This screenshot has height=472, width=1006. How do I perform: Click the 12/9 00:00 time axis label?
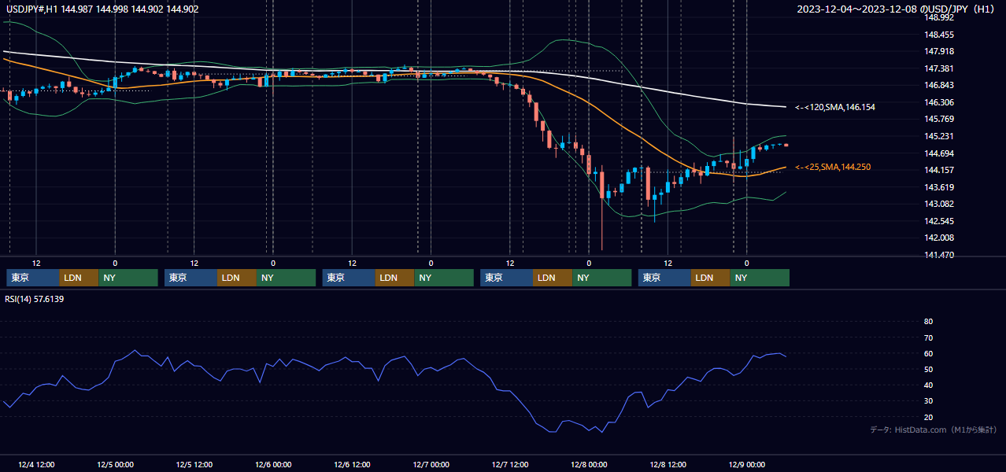coord(747,465)
